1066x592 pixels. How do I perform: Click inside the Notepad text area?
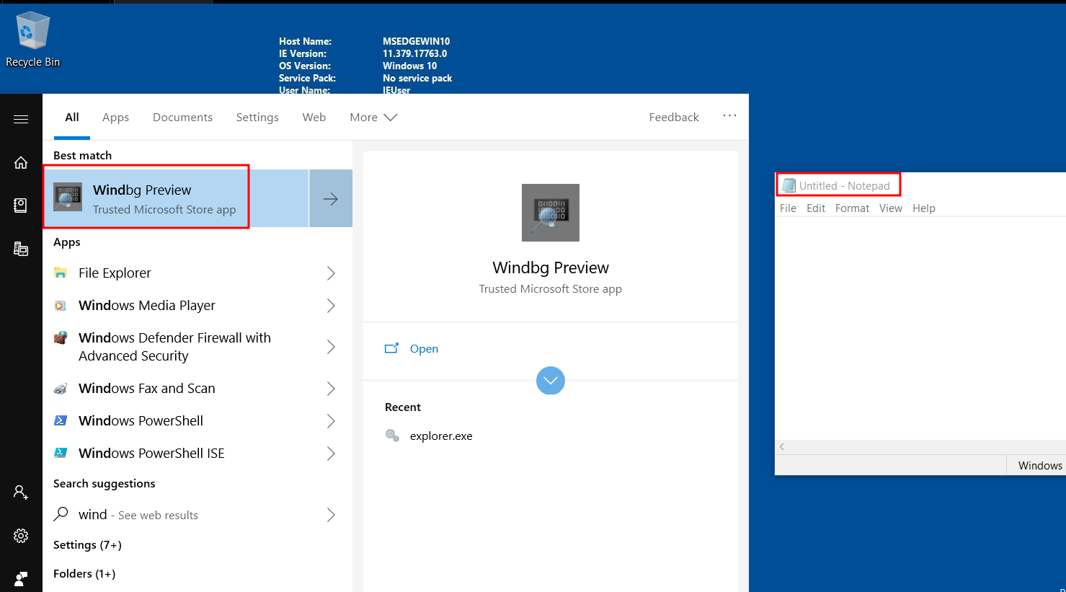click(x=920, y=328)
